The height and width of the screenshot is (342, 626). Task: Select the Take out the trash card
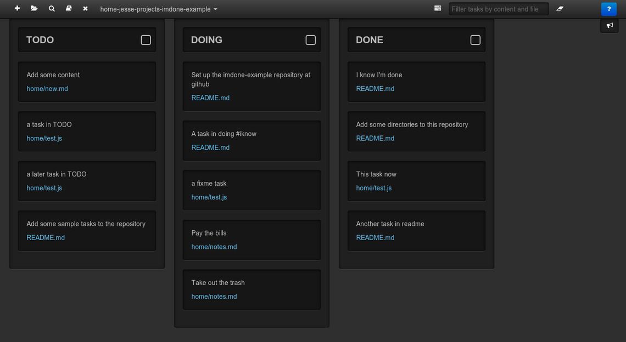pos(251,283)
